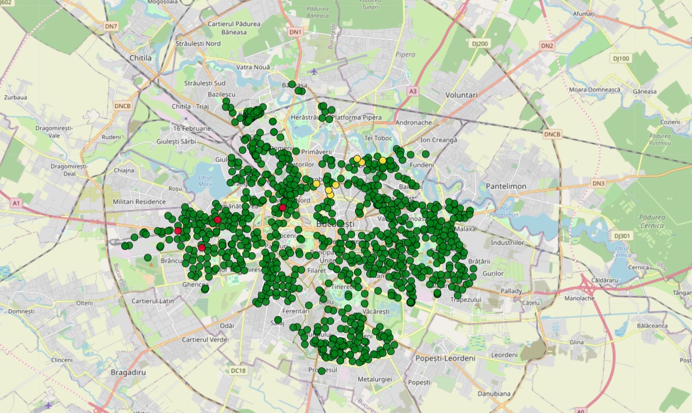Click the Popești-Leordeni town label
The height and width of the screenshot is (413, 692).
point(445,358)
